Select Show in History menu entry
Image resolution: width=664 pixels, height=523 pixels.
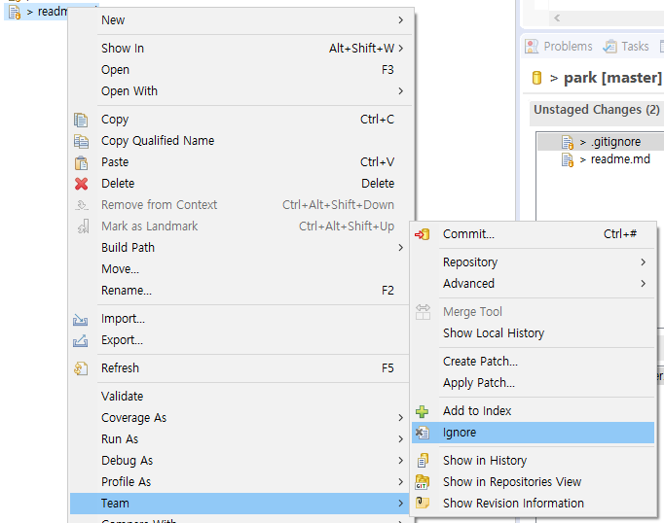tap(484, 461)
